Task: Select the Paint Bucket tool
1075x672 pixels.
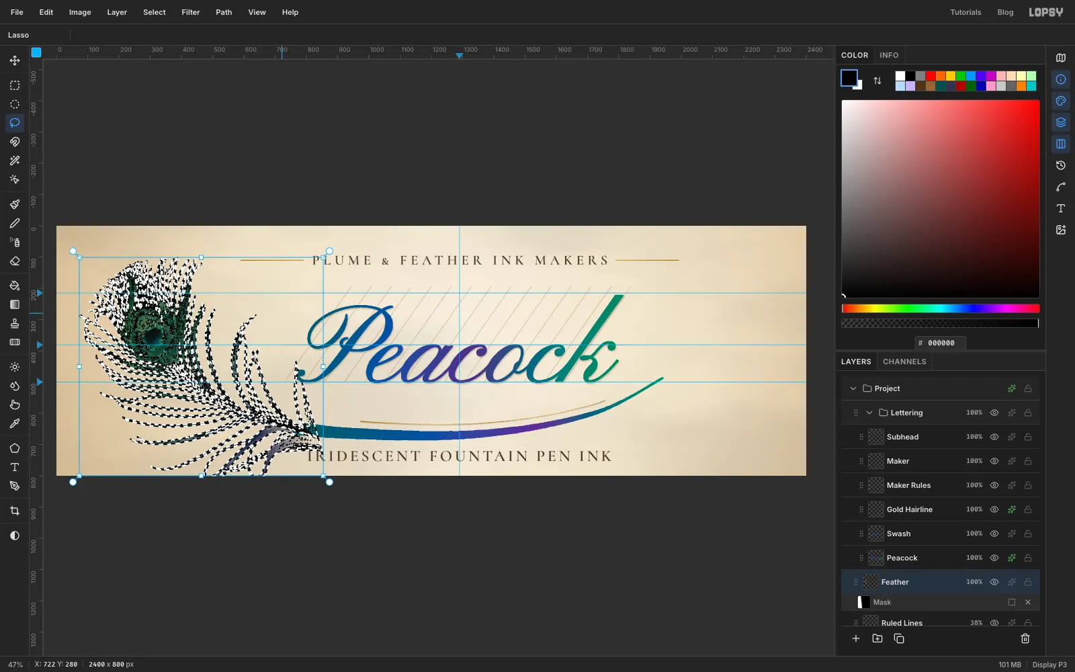Action: [15, 286]
